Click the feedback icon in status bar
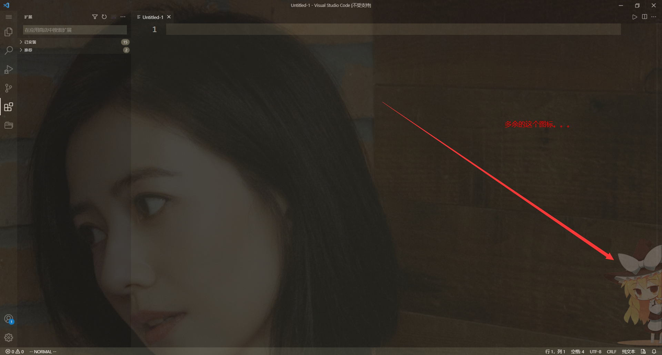The height and width of the screenshot is (355, 662). [x=643, y=352]
